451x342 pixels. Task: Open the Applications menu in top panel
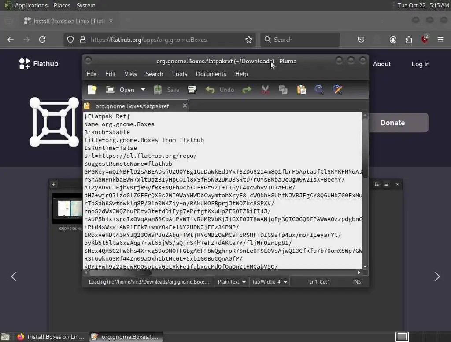pos(31,5)
